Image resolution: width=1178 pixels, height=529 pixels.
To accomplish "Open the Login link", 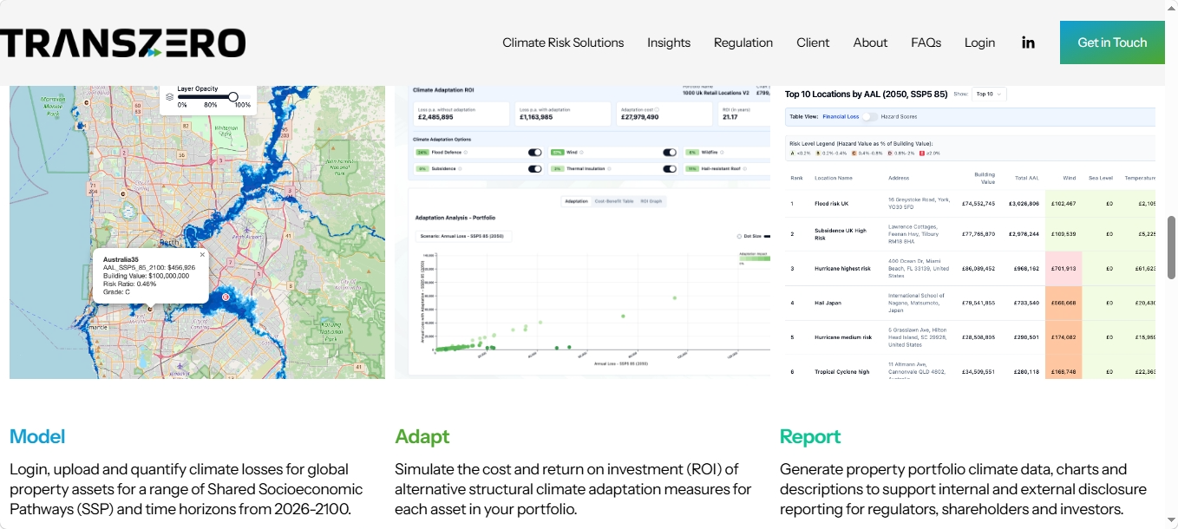I will [979, 42].
